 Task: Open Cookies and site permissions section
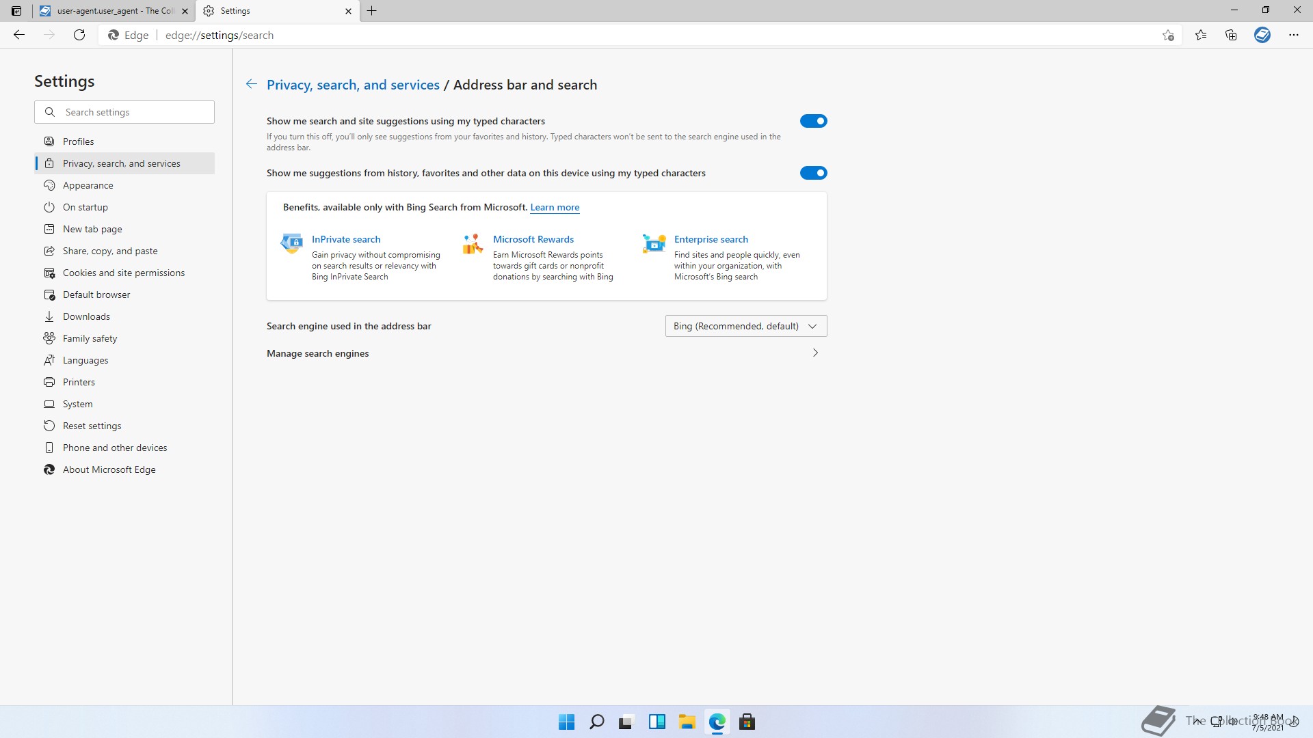click(x=124, y=273)
